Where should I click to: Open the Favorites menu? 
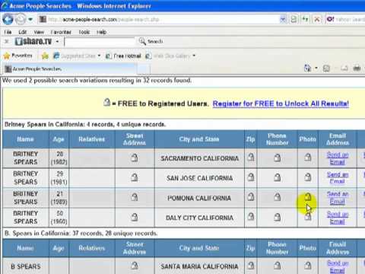point(61,32)
